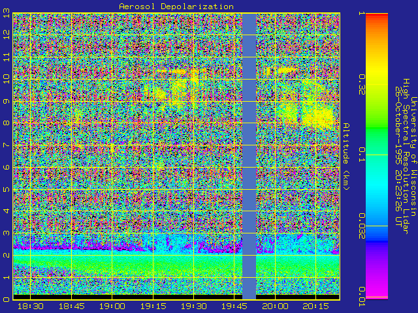Click the 19:00 time axis label

click(112, 306)
